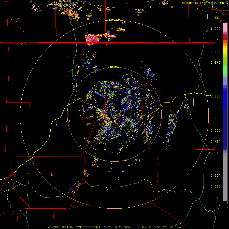Click the 0.360 scale value

coord(216,164)
